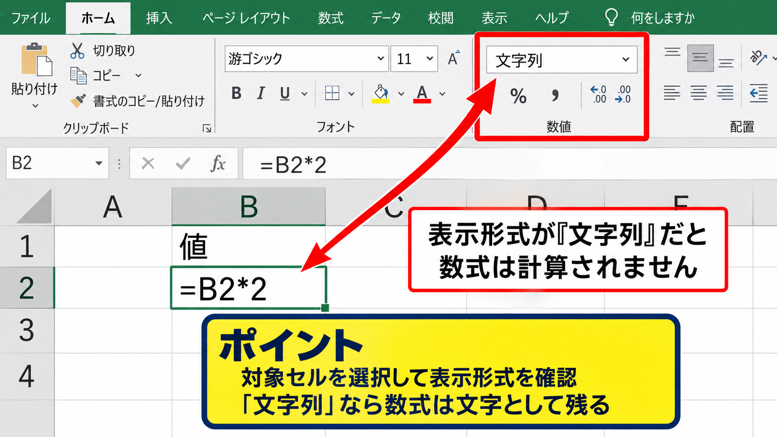
Task: Click the fx insert function icon
Action: click(x=218, y=163)
